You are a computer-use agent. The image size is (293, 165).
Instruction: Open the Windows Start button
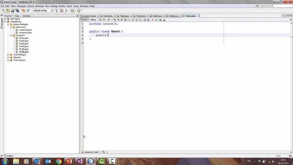tap(5, 161)
